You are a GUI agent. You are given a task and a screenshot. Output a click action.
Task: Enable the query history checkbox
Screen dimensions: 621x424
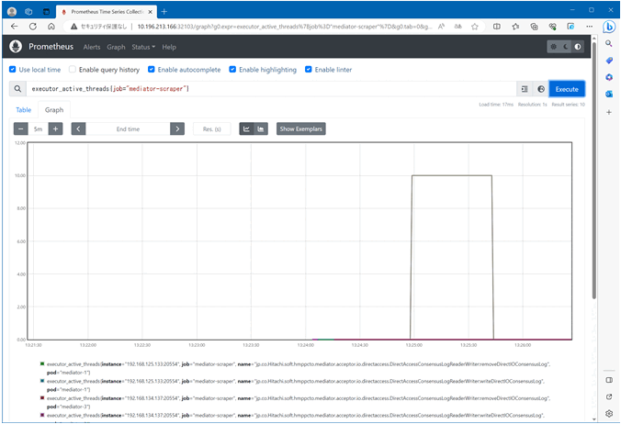pyautogui.click(x=73, y=70)
